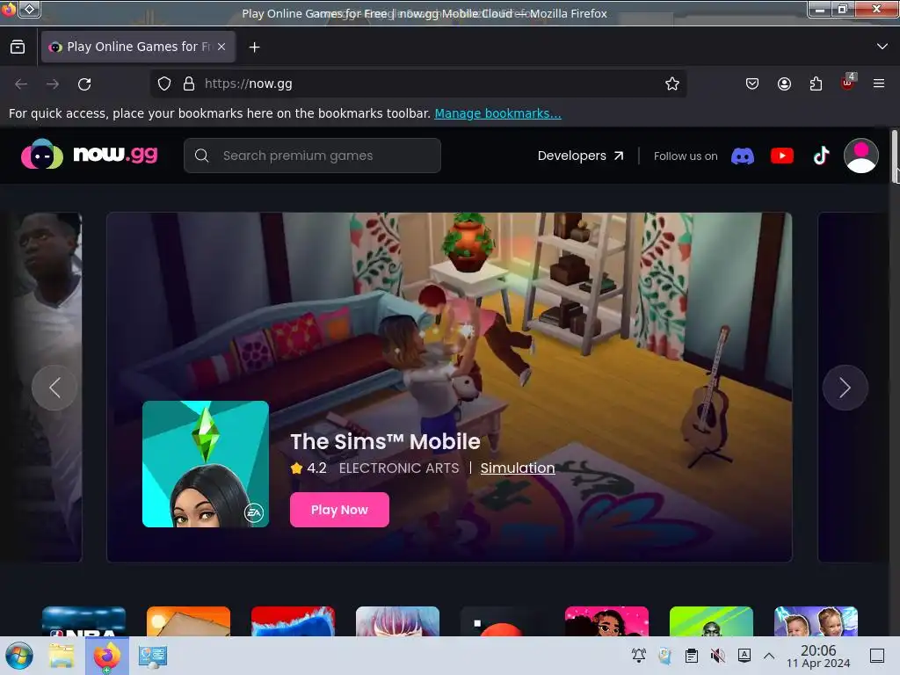Viewport: 900px width, 675px height.
Task: Open a new tab with plus button
Action: pos(254,47)
